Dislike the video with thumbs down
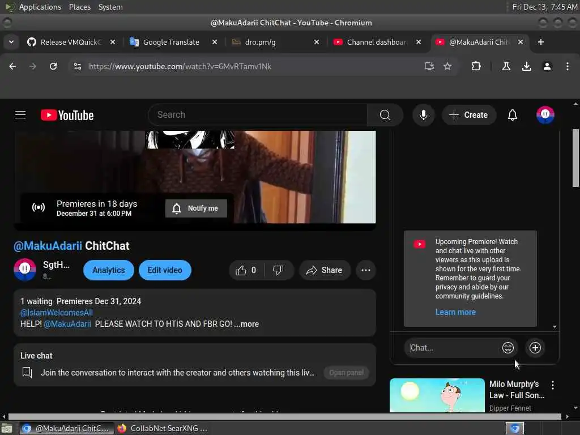The image size is (580, 435). pos(278,270)
